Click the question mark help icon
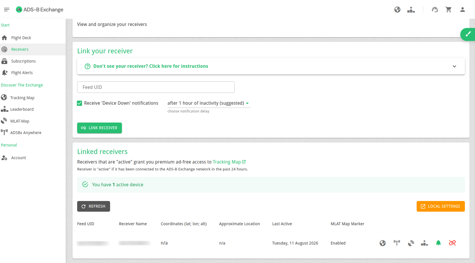This screenshot has width=475, height=263. [x=87, y=66]
